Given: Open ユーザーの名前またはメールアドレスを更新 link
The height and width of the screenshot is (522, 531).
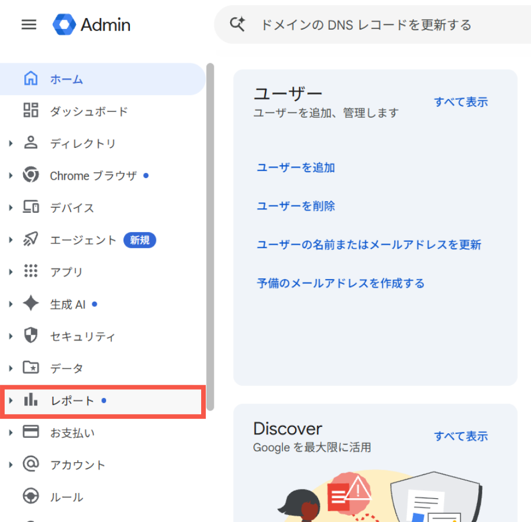Looking at the screenshot, I should [x=369, y=244].
